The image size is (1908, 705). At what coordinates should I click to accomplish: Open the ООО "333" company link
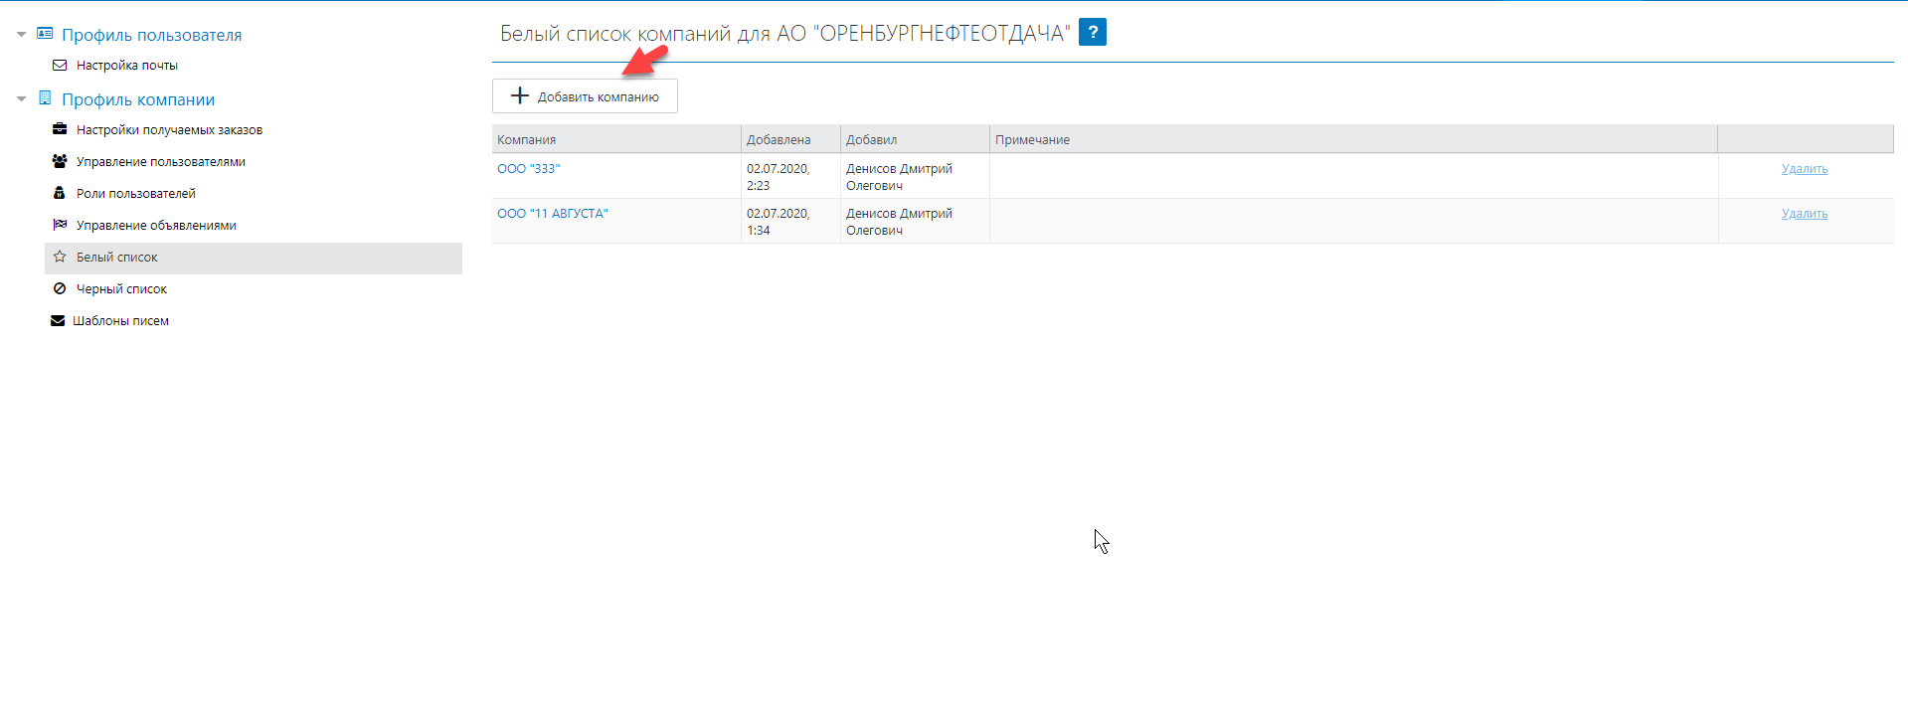click(528, 169)
